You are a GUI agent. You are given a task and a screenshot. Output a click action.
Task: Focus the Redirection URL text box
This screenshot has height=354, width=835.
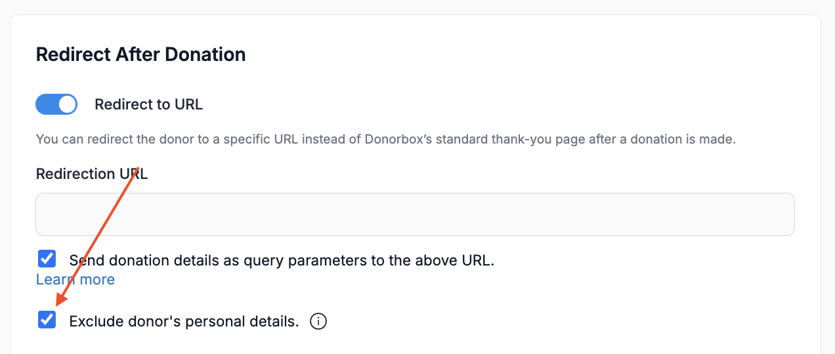click(415, 214)
